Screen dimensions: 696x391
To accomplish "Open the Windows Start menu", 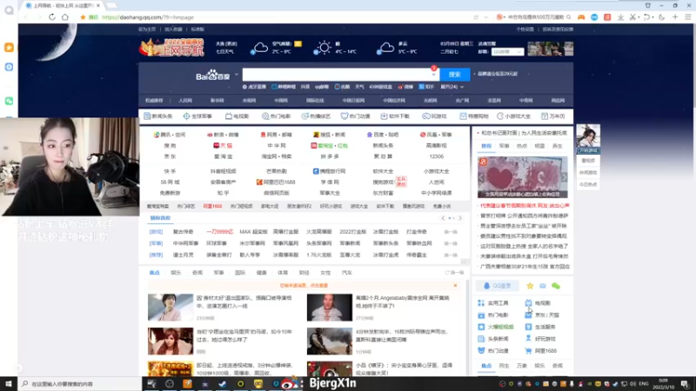I will click(x=9, y=383).
